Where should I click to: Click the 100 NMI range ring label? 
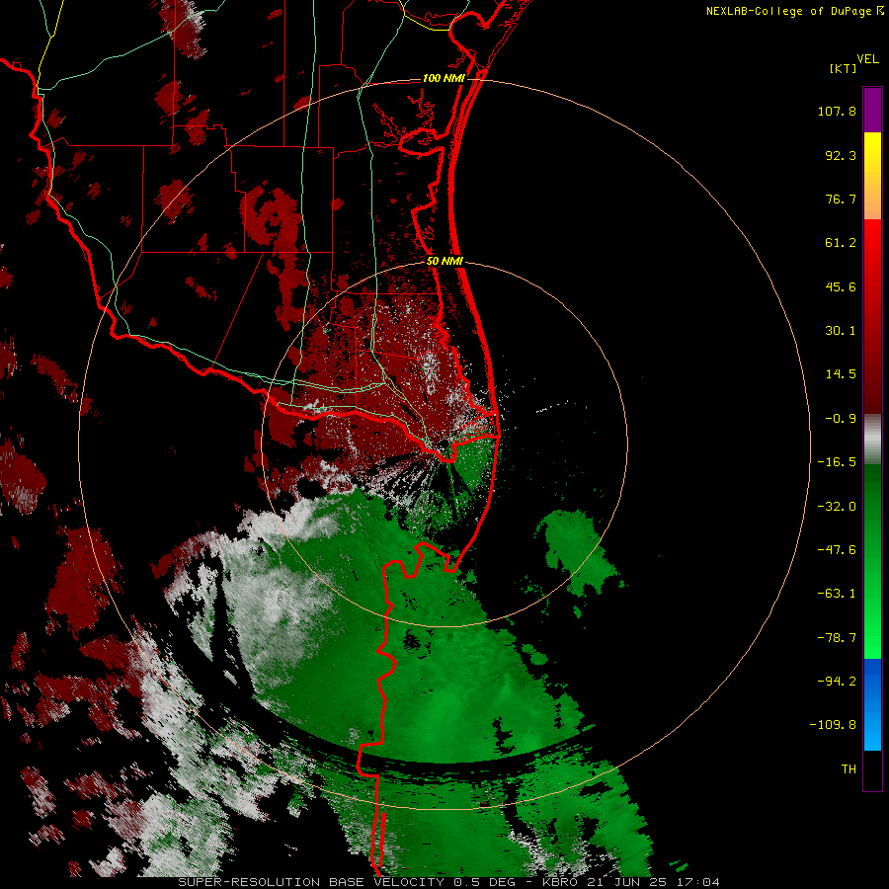(444, 78)
